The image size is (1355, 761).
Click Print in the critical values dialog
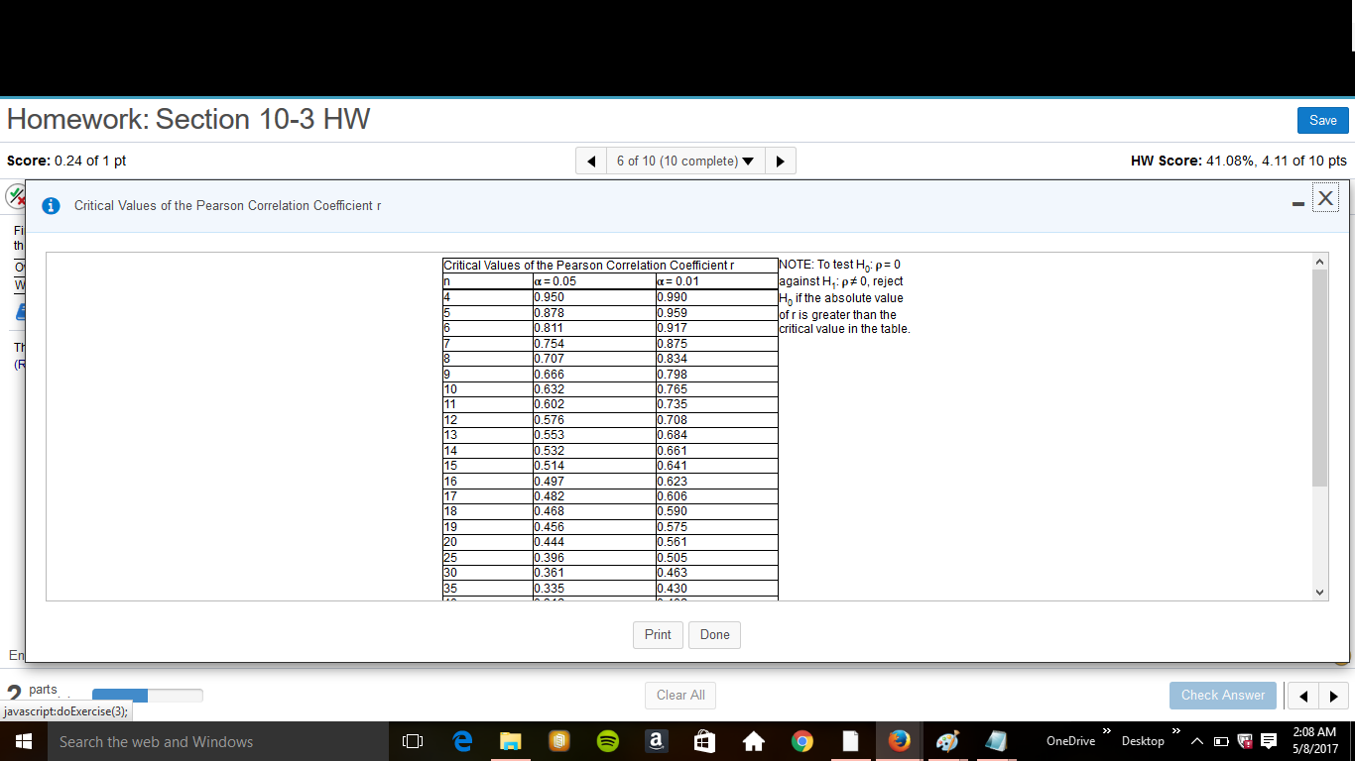tap(658, 634)
